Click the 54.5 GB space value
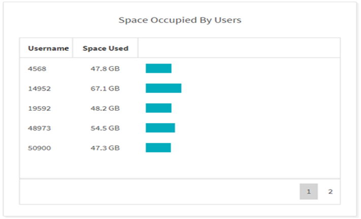The width and height of the screenshot is (361, 219). tap(106, 128)
